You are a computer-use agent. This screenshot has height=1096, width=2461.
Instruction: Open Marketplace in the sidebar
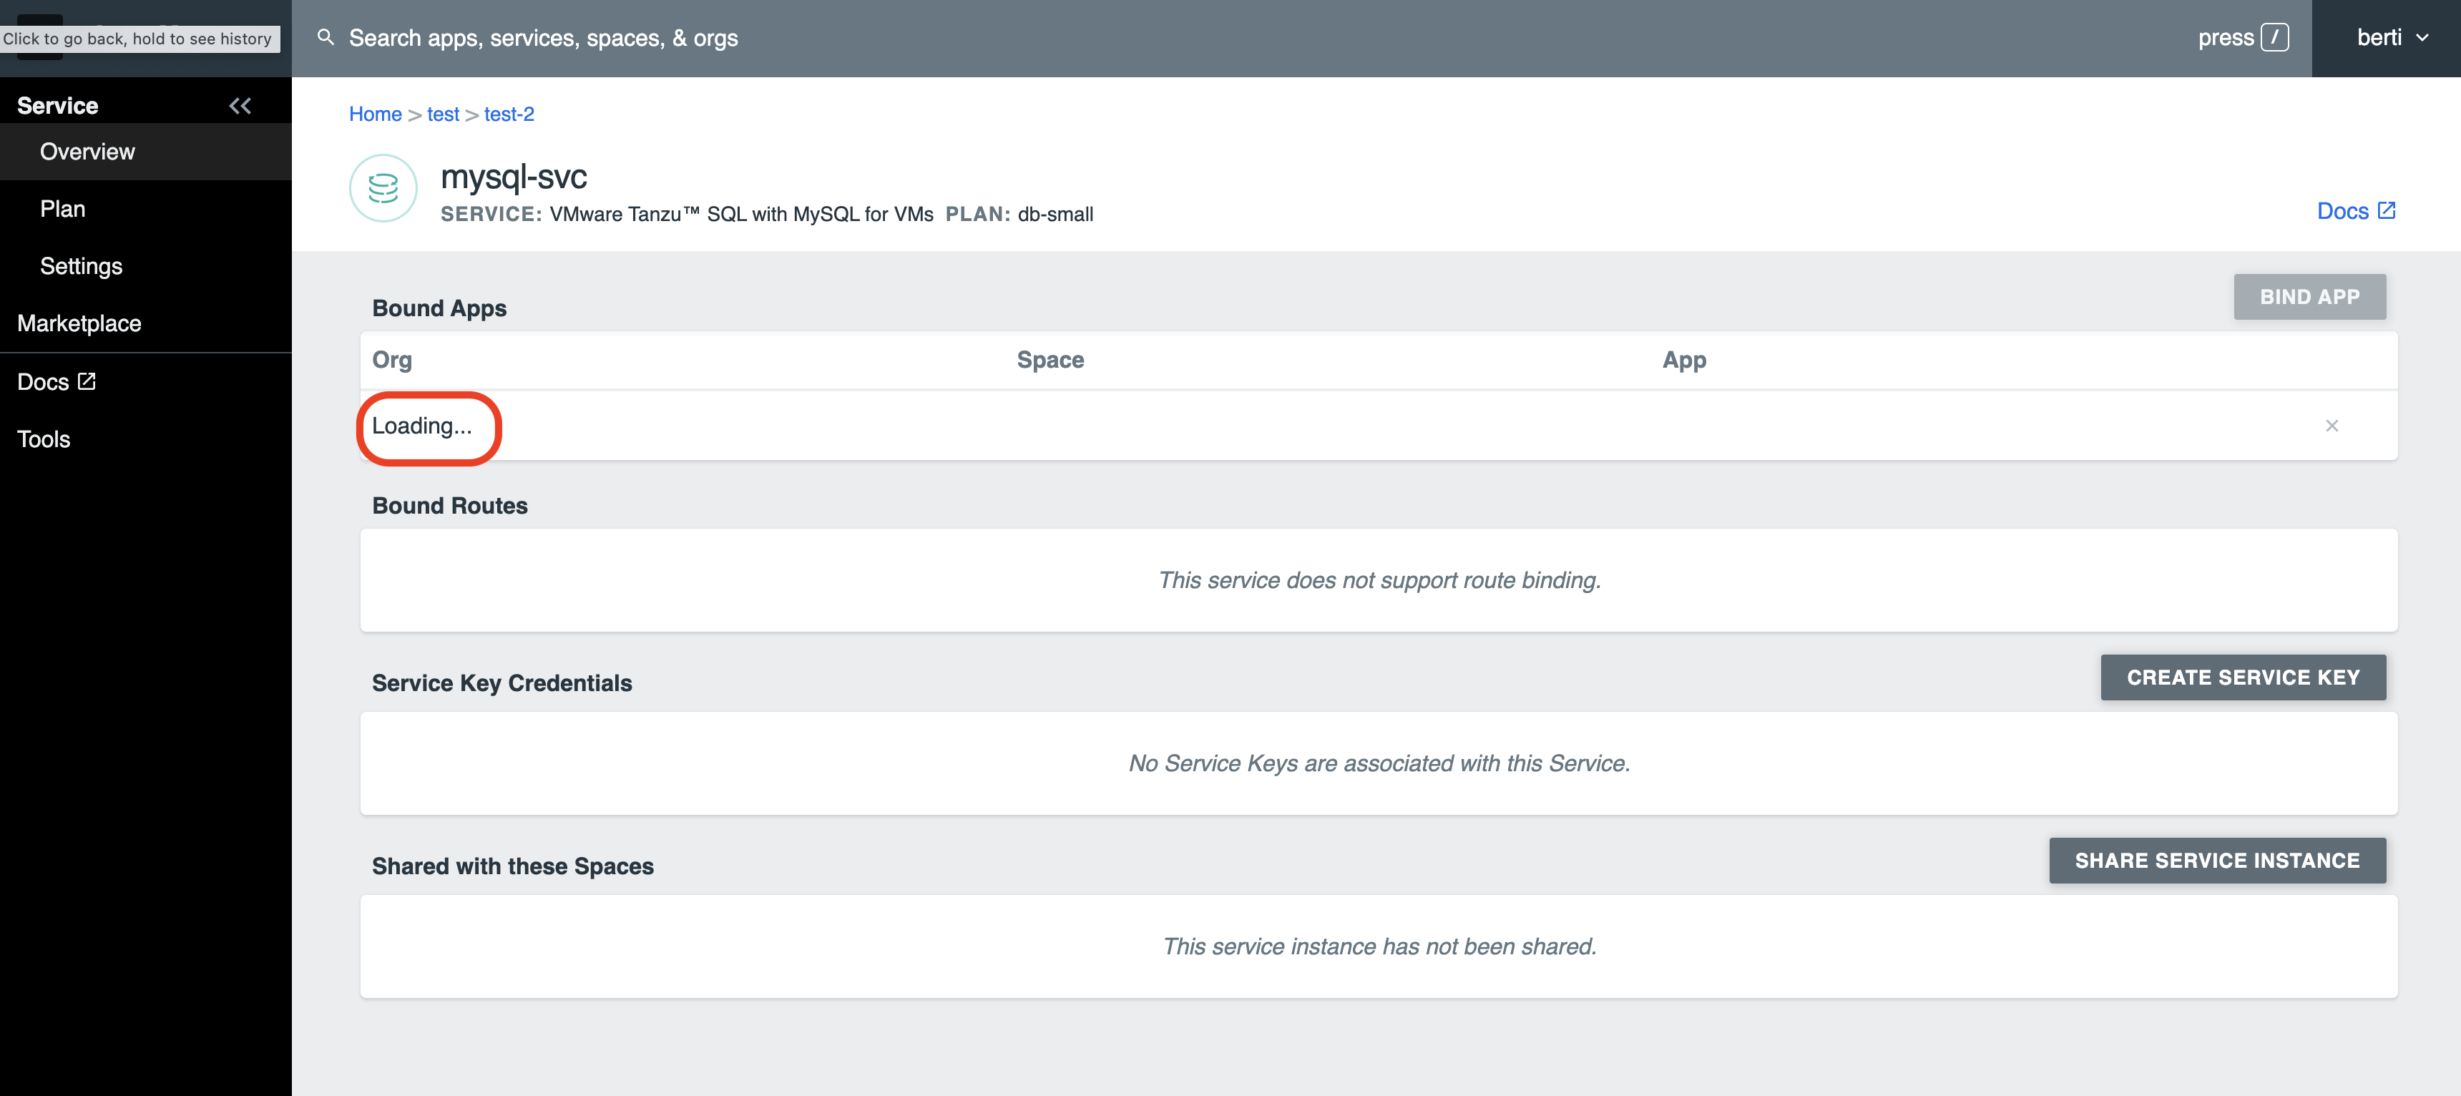tap(79, 324)
